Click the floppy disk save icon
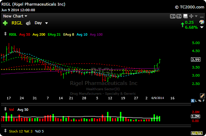 tap(185, 16)
